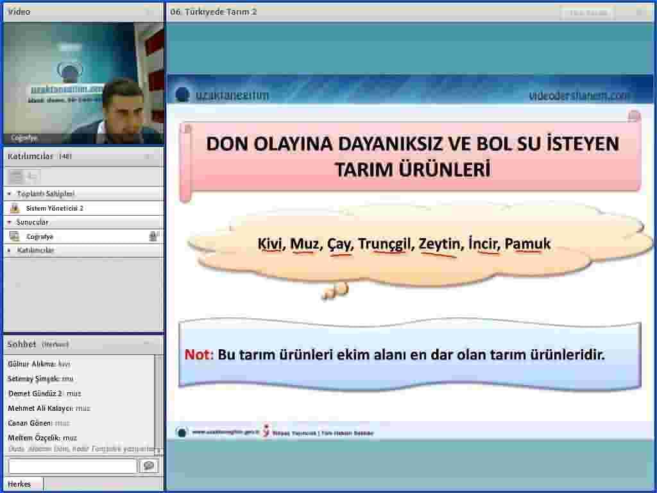The image size is (657, 493).
Task: Open Sohbet pod options menu
Action: pyautogui.click(x=147, y=344)
